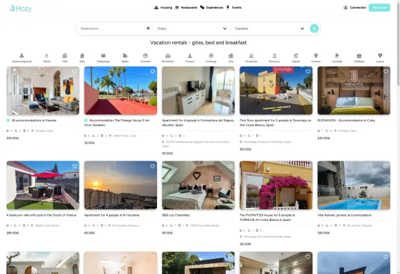Favorite the Villa Ashoka listing

(386, 166)
